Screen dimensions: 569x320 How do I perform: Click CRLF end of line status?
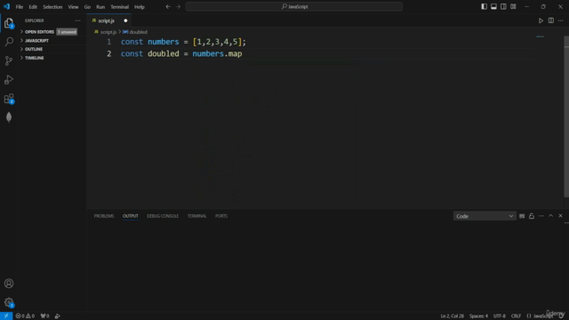[516, 316]
